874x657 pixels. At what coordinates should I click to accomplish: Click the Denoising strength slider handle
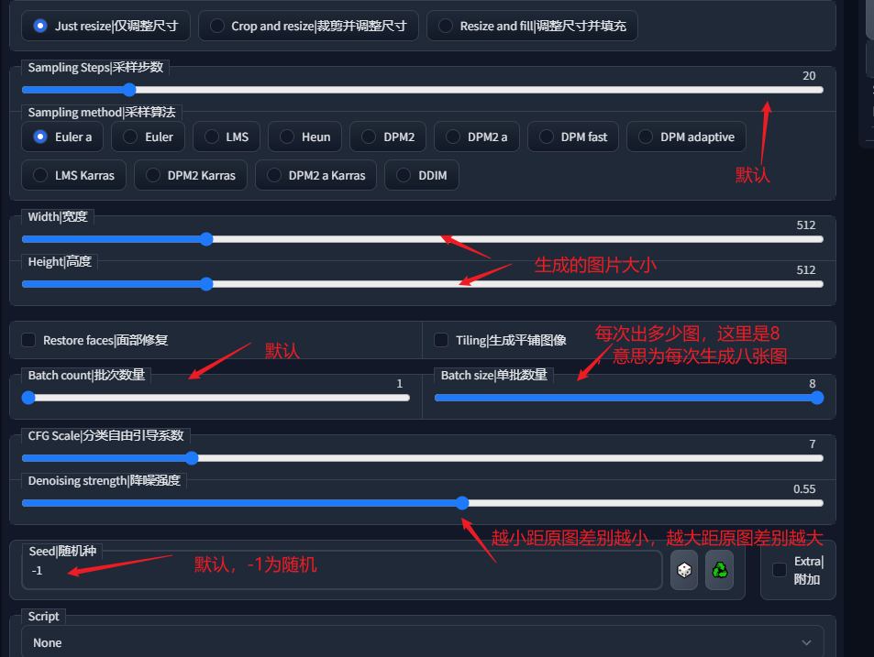click(462, 502)
